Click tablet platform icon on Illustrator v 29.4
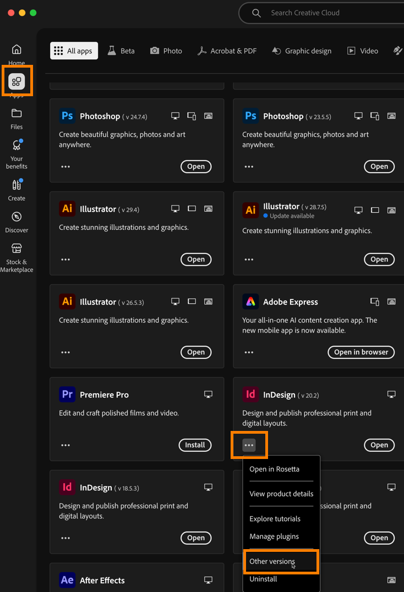 (x=192, y=208)
